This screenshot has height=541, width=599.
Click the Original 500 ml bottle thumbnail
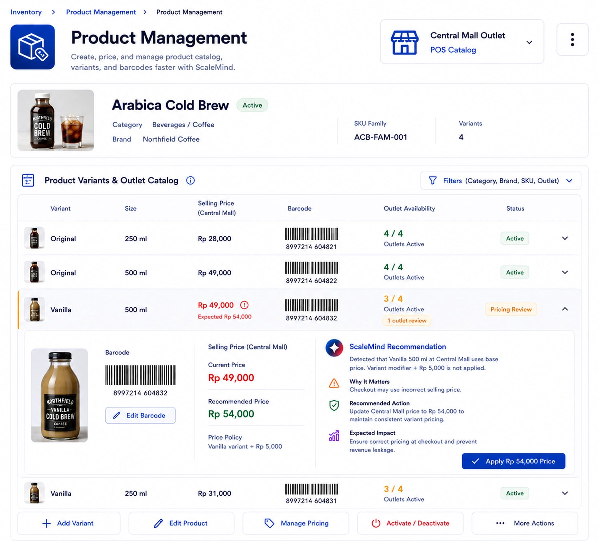click(x=35, y=272)
